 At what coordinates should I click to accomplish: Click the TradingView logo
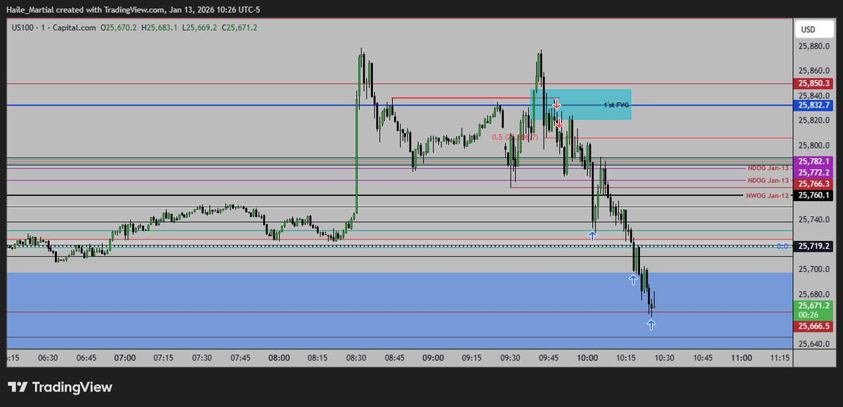pos(60,387)
